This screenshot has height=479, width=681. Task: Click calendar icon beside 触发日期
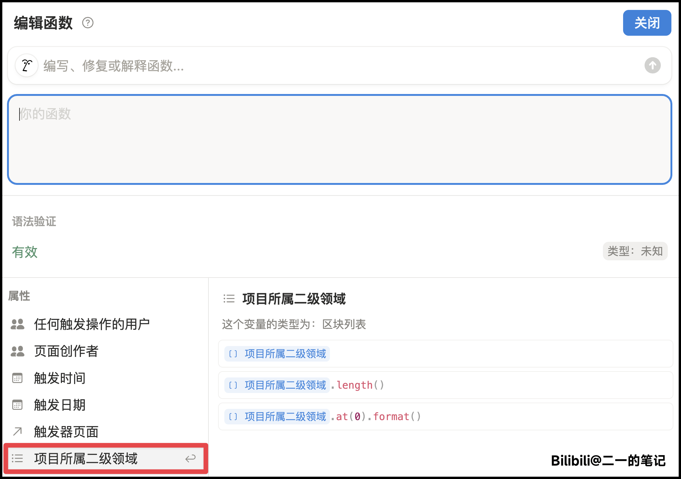17,405
